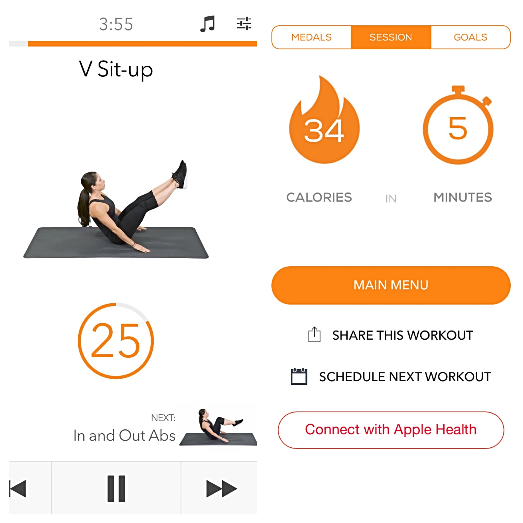Select the MEDALS tab

(x=311, y=37)
